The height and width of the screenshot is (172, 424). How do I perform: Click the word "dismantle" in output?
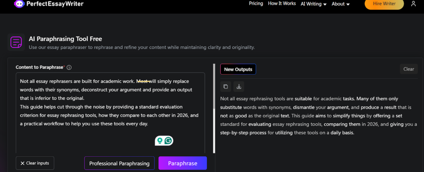click(304, 107)
